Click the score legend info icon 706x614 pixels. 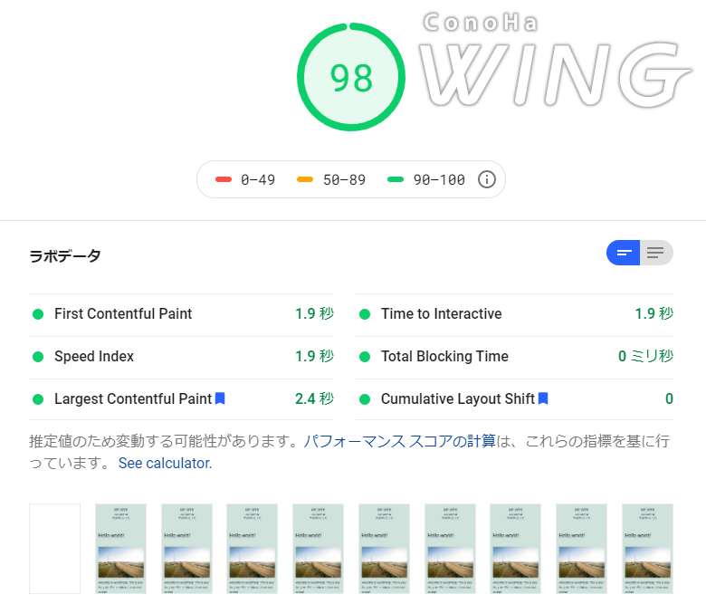(486, 179)
